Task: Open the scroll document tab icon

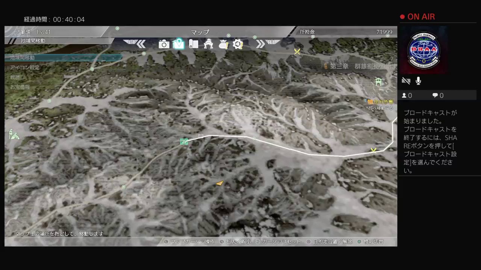Action: pyautogui.click(x=194, y=44)
